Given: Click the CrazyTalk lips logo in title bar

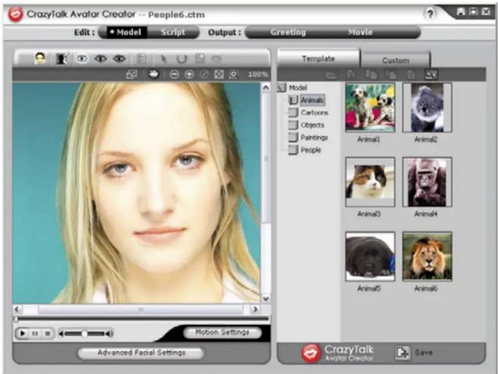Looking at the screenshot, I should pos(16,15).
